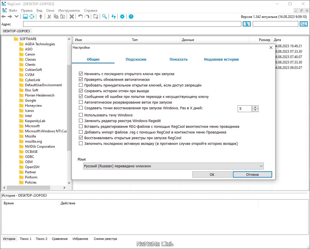Increase restore-point days with up spinner
Viewport: 310px width, 249px height.
(x=255, y=107)
